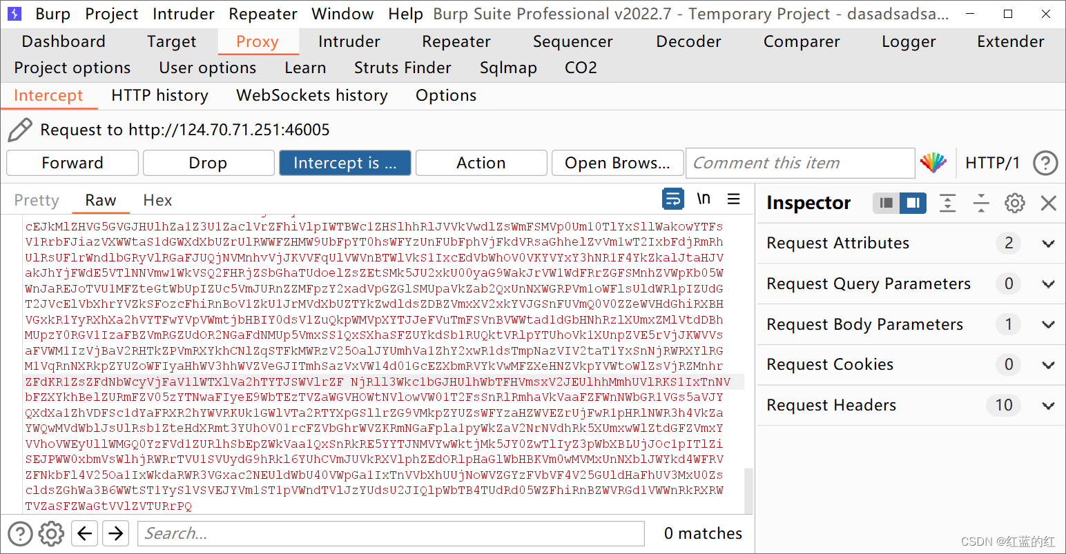Switch editor to Pretty view
Viewport: 1066px width, 554px height.
click(37, 200)
